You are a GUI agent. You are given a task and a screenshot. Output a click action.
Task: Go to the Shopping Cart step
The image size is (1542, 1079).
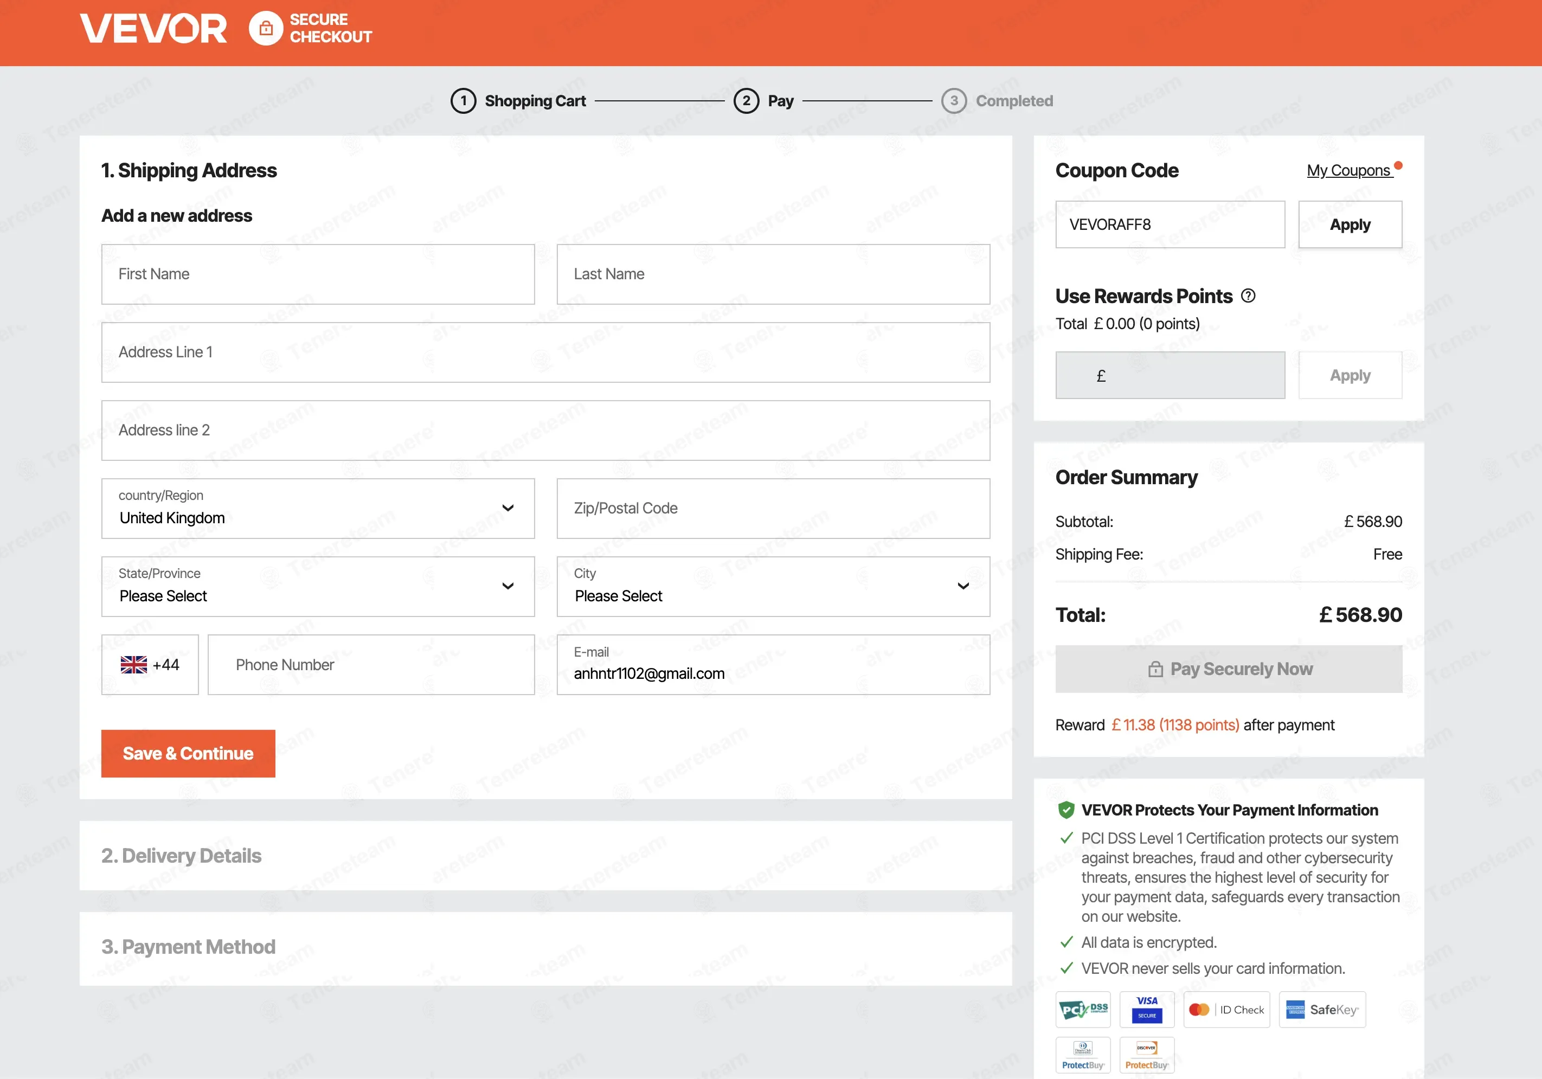(x=535, y=101)
